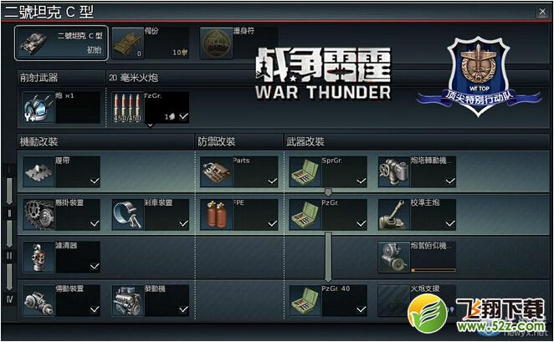
Task: Toggle checkmark on 懸掛裝置 suspension
Action: [95, 223]
